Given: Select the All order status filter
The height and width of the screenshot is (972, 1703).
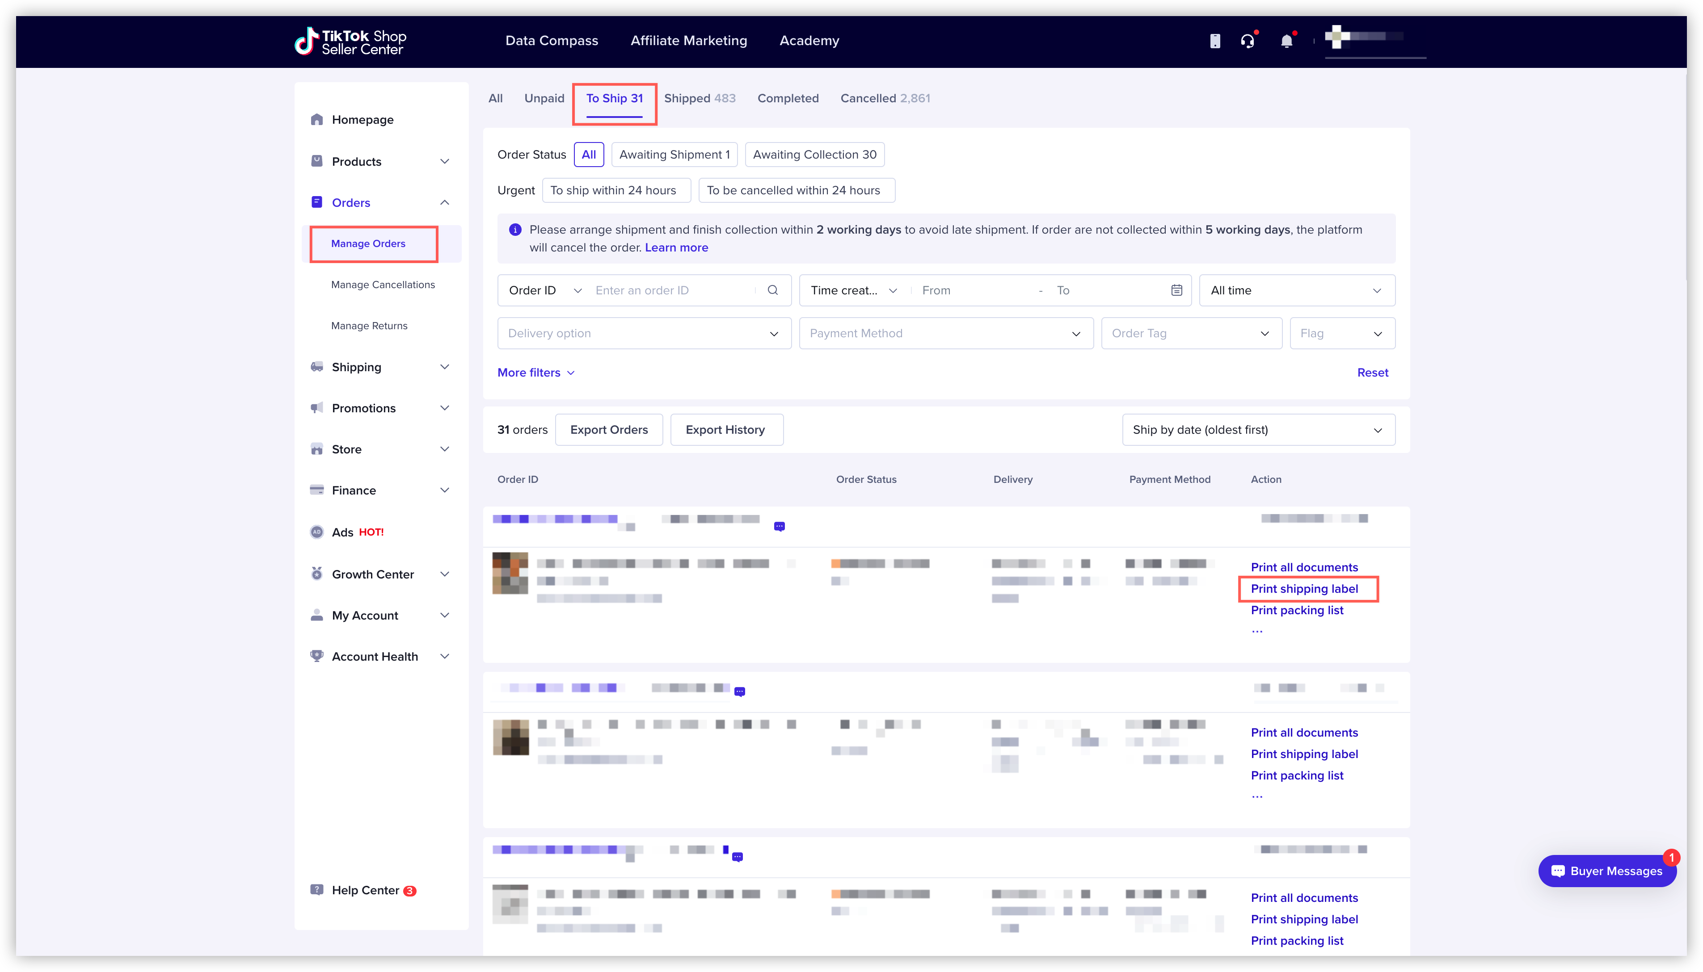Looking at the screenshot, I should click(588, 154).
